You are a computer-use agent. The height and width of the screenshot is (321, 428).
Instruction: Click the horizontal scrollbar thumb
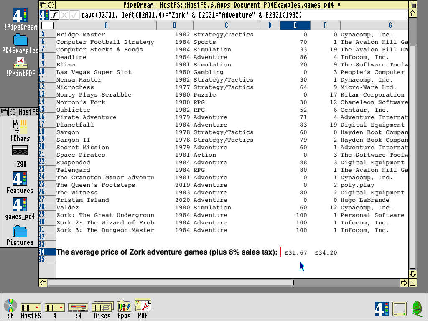point(171,283)
